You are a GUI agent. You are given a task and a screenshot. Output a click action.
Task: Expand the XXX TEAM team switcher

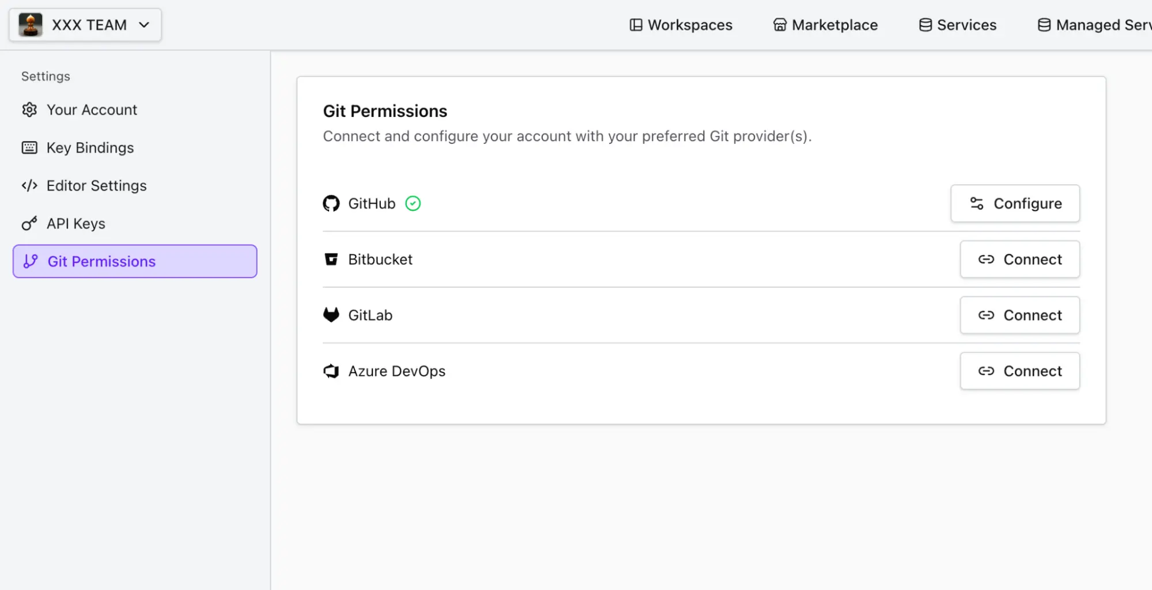(84, 25)
